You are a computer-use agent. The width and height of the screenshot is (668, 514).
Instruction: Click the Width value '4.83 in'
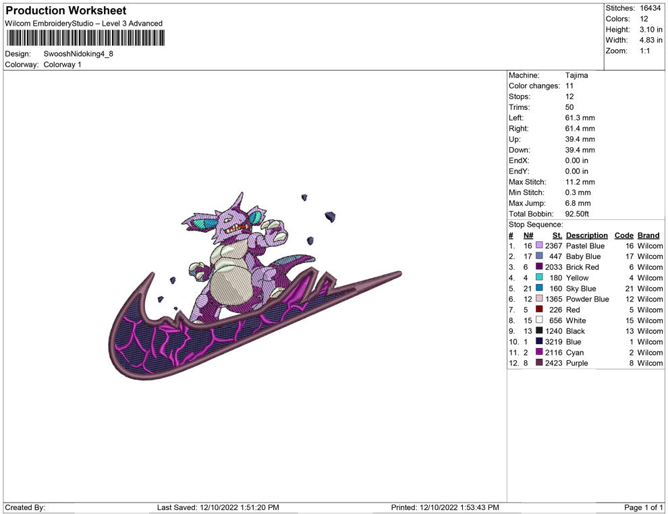click(650, 40)
